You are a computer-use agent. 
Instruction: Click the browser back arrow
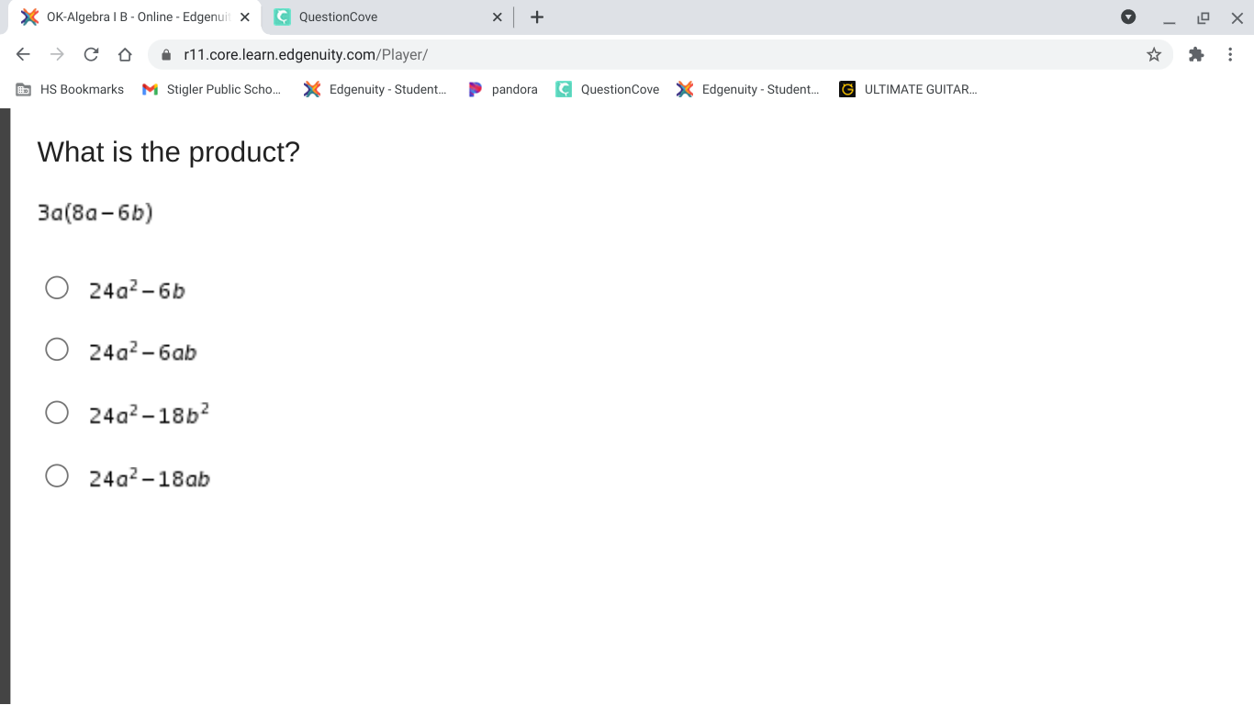[24, 54]
